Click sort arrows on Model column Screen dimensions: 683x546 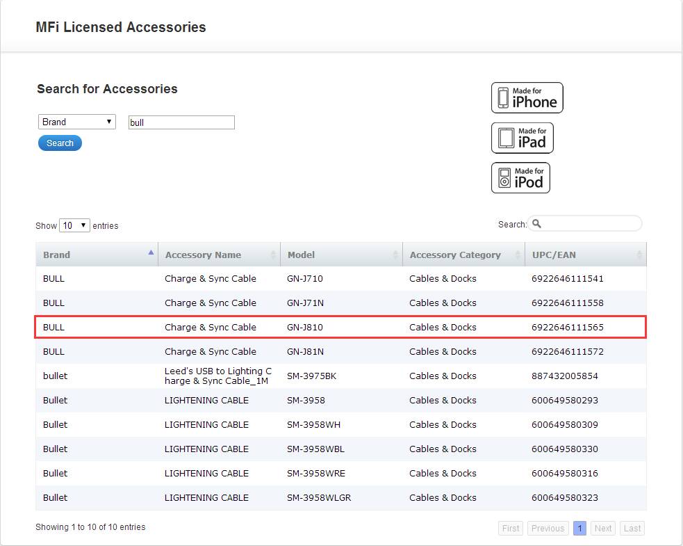395,255
